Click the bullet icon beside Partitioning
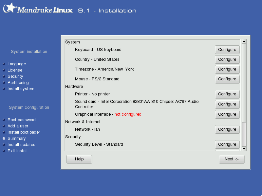The height and width of the screenshot is (196, 262). (4, 83)
